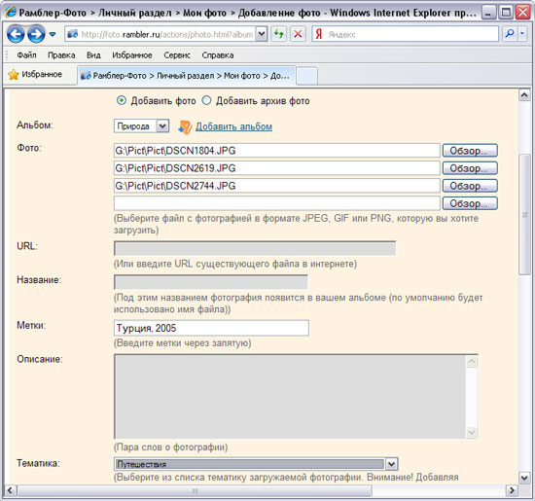The image size is (535, 501).
Task: Click Обзор for the empty fourth row
Action: pos(470,203)
